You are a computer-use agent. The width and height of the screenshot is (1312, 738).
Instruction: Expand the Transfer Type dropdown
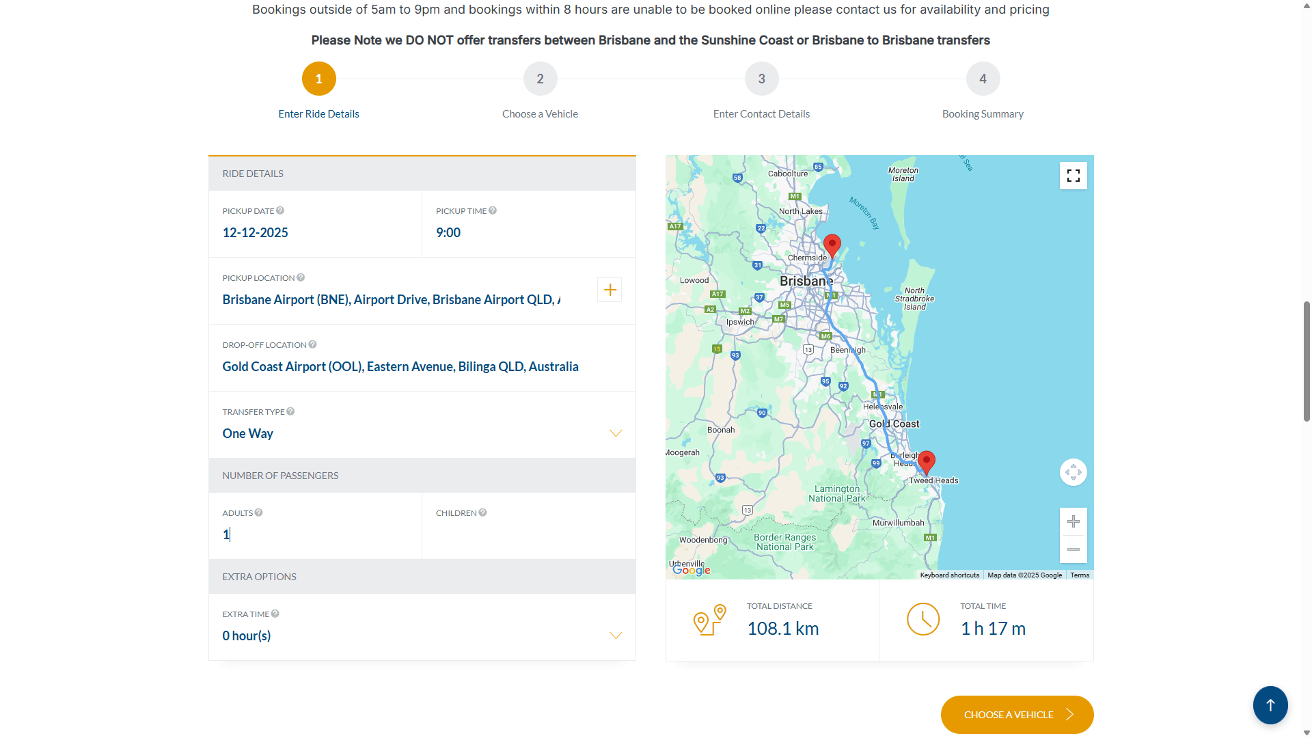click(x=615, y=433)
